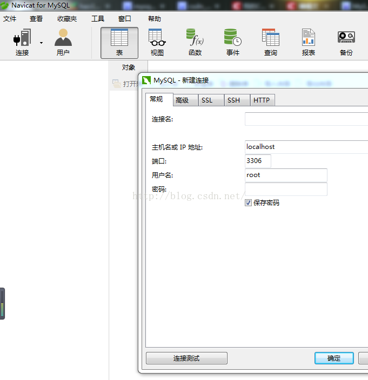Open the 工具 menu
Image resolution: width=368 pixels, height=380 pixels.
98,19
